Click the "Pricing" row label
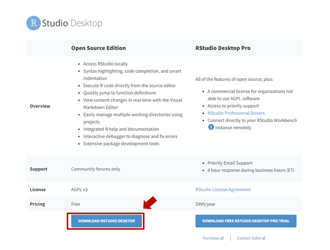 click(37, 204)
